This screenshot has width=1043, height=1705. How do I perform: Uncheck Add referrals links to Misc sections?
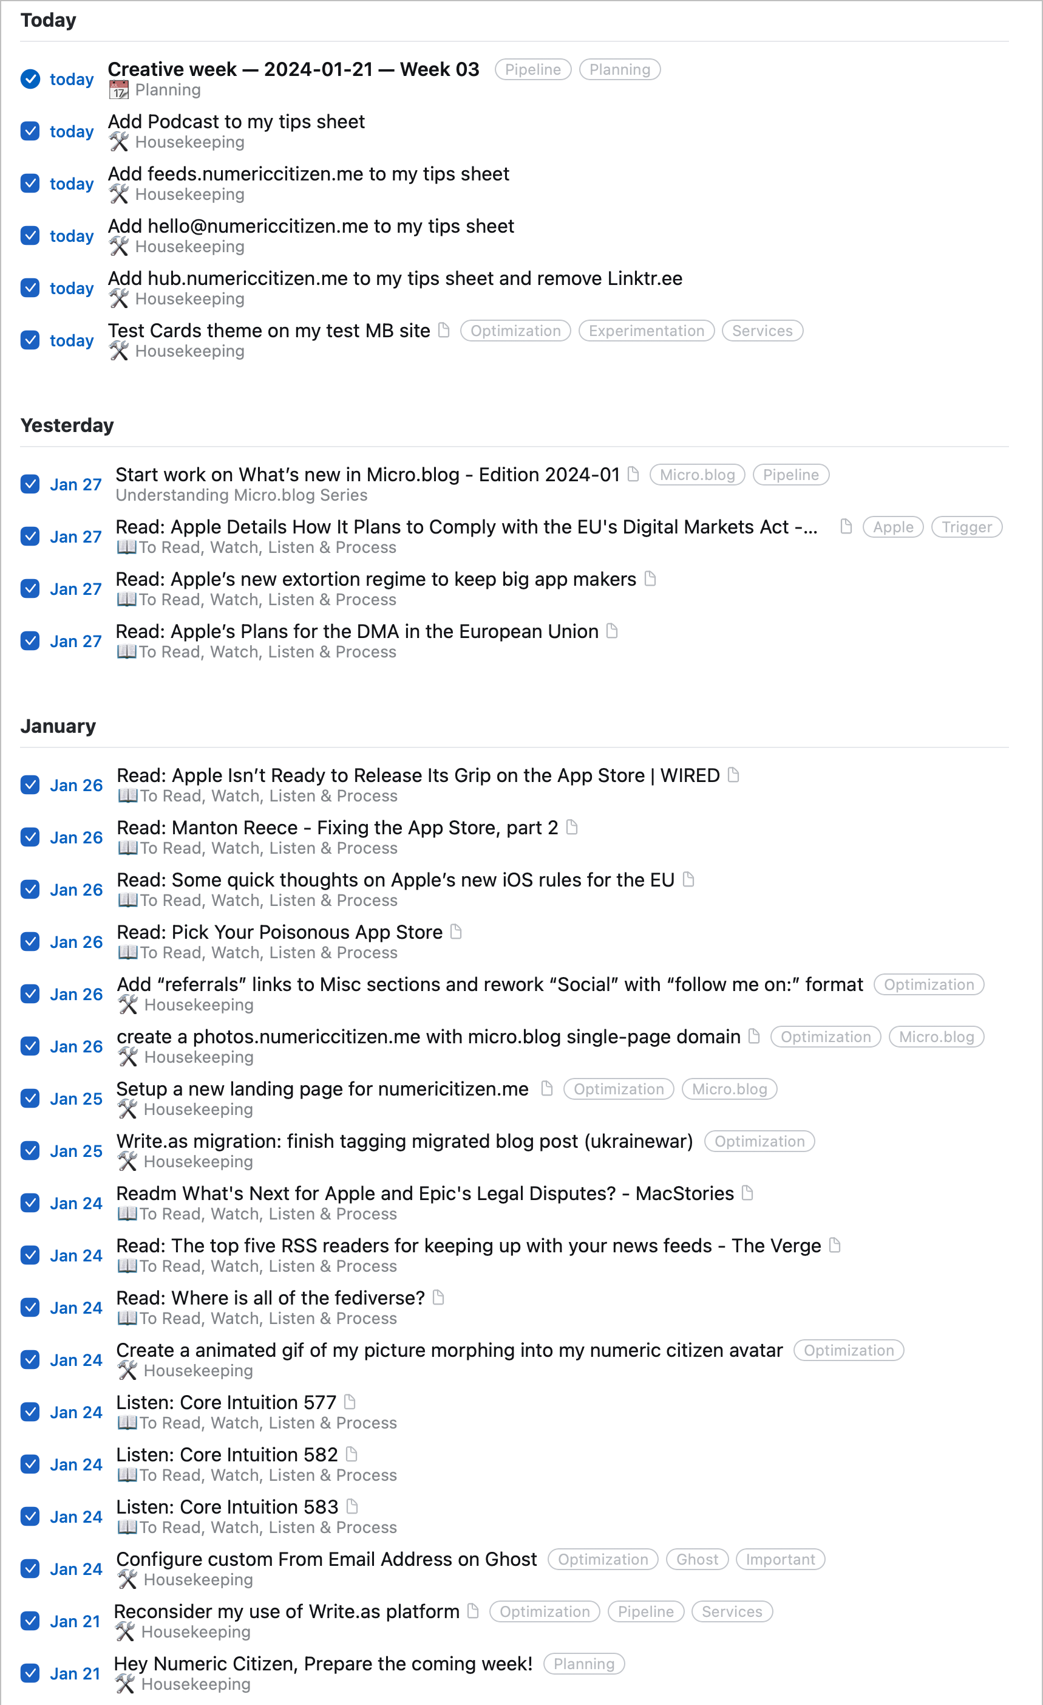click(30, 993)
